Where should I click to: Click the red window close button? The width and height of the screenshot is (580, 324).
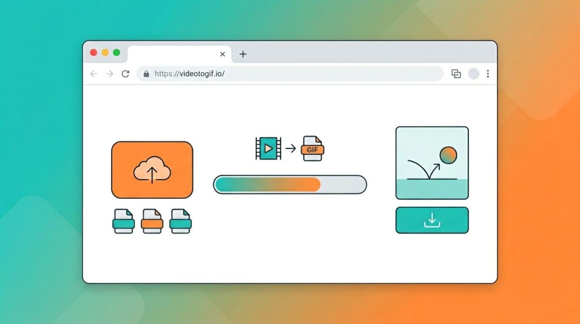point(93,52)
